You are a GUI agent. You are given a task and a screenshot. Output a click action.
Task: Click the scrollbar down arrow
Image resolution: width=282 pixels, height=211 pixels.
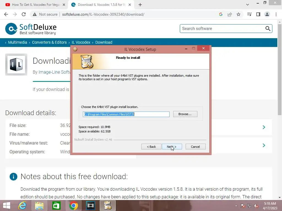pyautogui.click(x=280, y=198)
